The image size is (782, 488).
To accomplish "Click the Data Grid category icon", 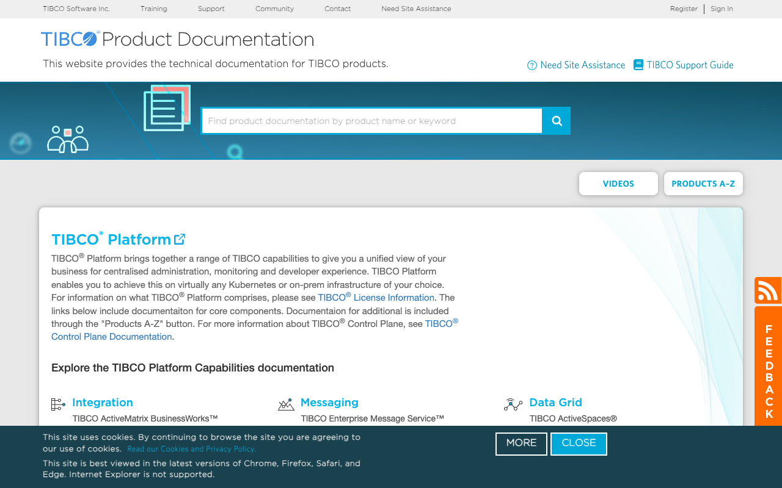I will pyautogui.click(x=513, y=404).
